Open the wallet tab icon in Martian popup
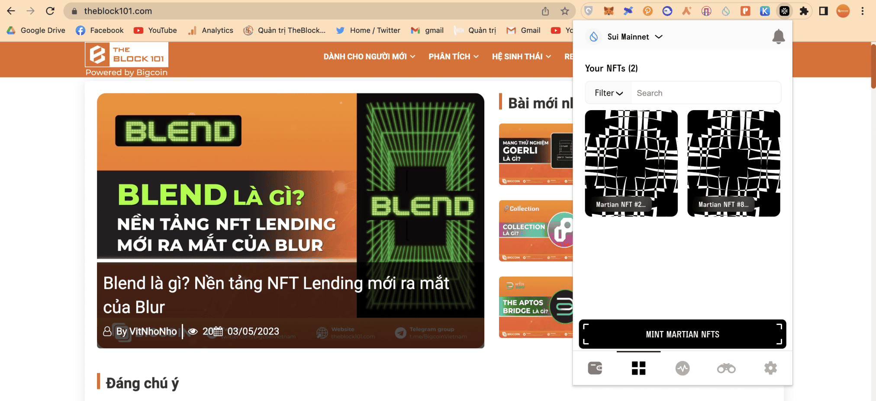Viewport: 876px width, 401px height. (x=595, y=368)
